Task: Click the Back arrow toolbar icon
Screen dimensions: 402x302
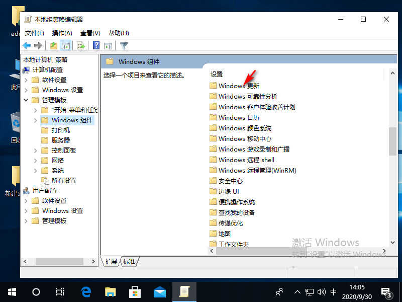Action: click(x=27, y=46)
